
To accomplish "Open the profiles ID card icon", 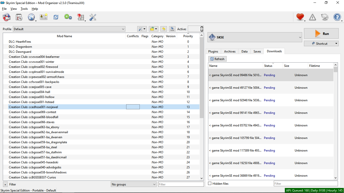I will click(x=44, y=17).
